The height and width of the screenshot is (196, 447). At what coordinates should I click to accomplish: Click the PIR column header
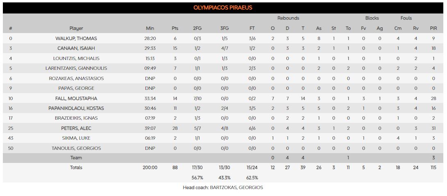pyautogui.click(x=433, y=29)
